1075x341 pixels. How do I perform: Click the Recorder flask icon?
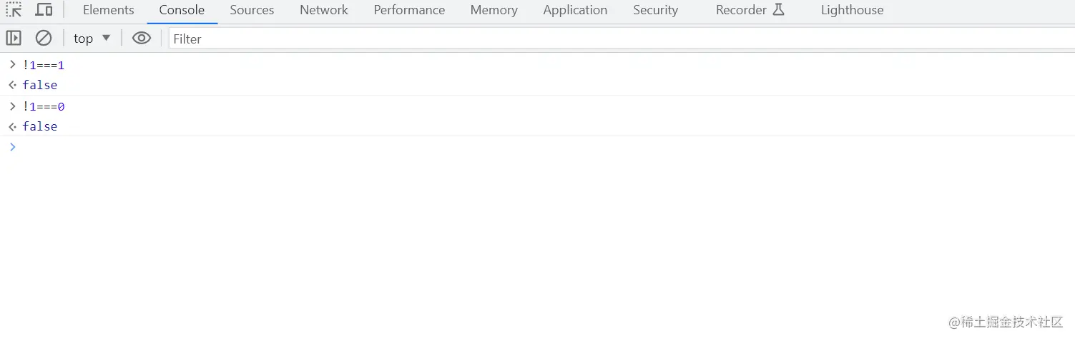(778, 10)
